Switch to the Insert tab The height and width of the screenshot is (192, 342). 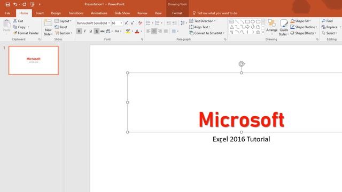(40, 13)
